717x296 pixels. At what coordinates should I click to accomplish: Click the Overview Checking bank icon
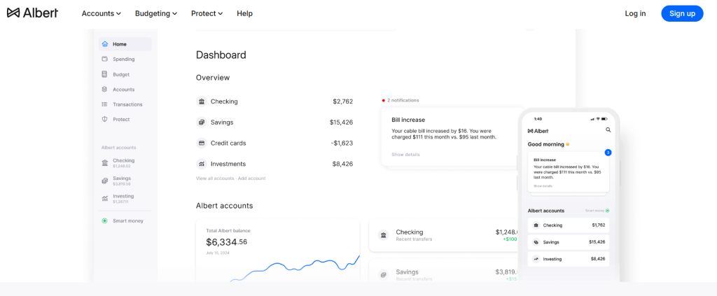pos(201,101)
